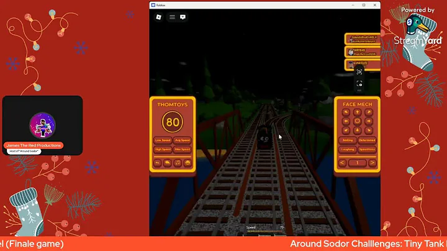Move the face down with the Face Mech arrow
Viewport: 447px width, 251px height.
pos(357,130)
